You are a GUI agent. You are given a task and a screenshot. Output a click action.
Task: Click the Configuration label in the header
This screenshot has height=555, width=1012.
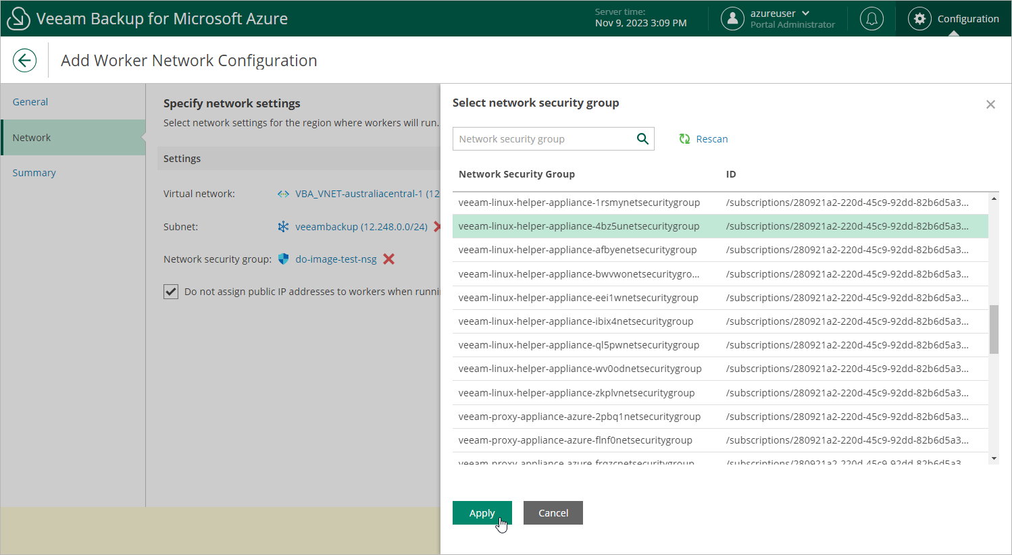tap(968, 19)
